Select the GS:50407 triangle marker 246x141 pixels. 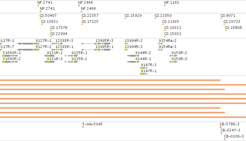40,18
